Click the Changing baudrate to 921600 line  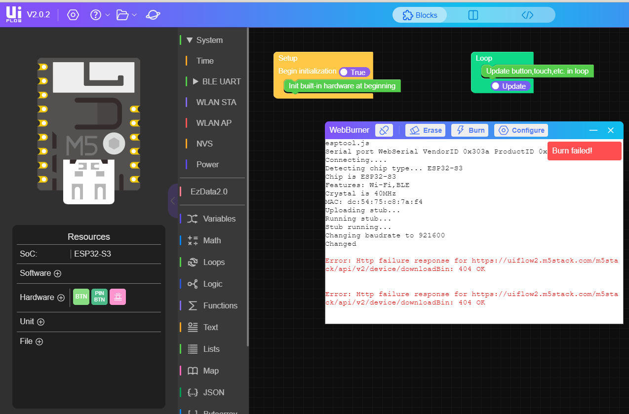tap(385, 235)
